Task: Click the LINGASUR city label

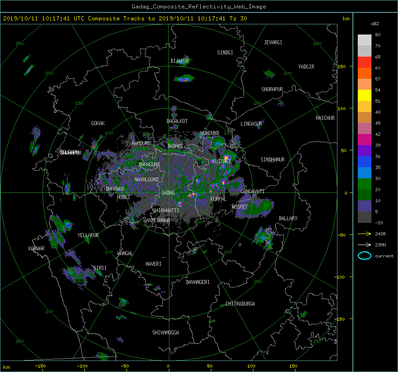Action: pyautogui.click(x=251, y=124)
